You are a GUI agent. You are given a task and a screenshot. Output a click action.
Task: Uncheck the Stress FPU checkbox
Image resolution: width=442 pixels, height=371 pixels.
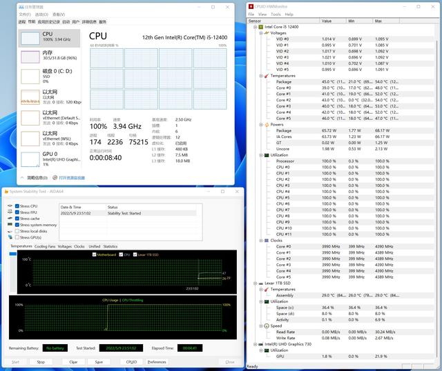point(17,212)
